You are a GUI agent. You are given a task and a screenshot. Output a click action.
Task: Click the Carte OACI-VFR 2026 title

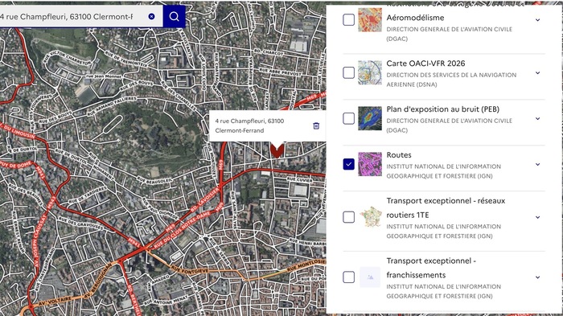pyautogui.click(x=425, y=64)
